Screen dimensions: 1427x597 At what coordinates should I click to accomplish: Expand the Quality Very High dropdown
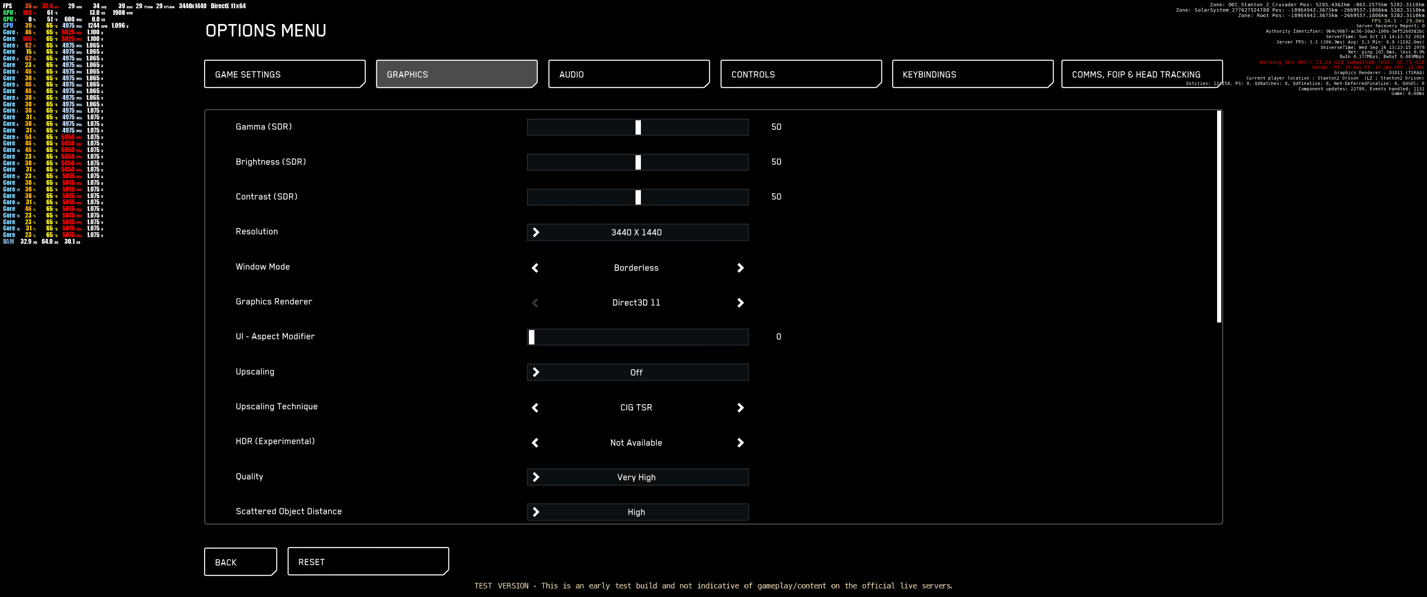pyautogui.click(x=637, y=477)
